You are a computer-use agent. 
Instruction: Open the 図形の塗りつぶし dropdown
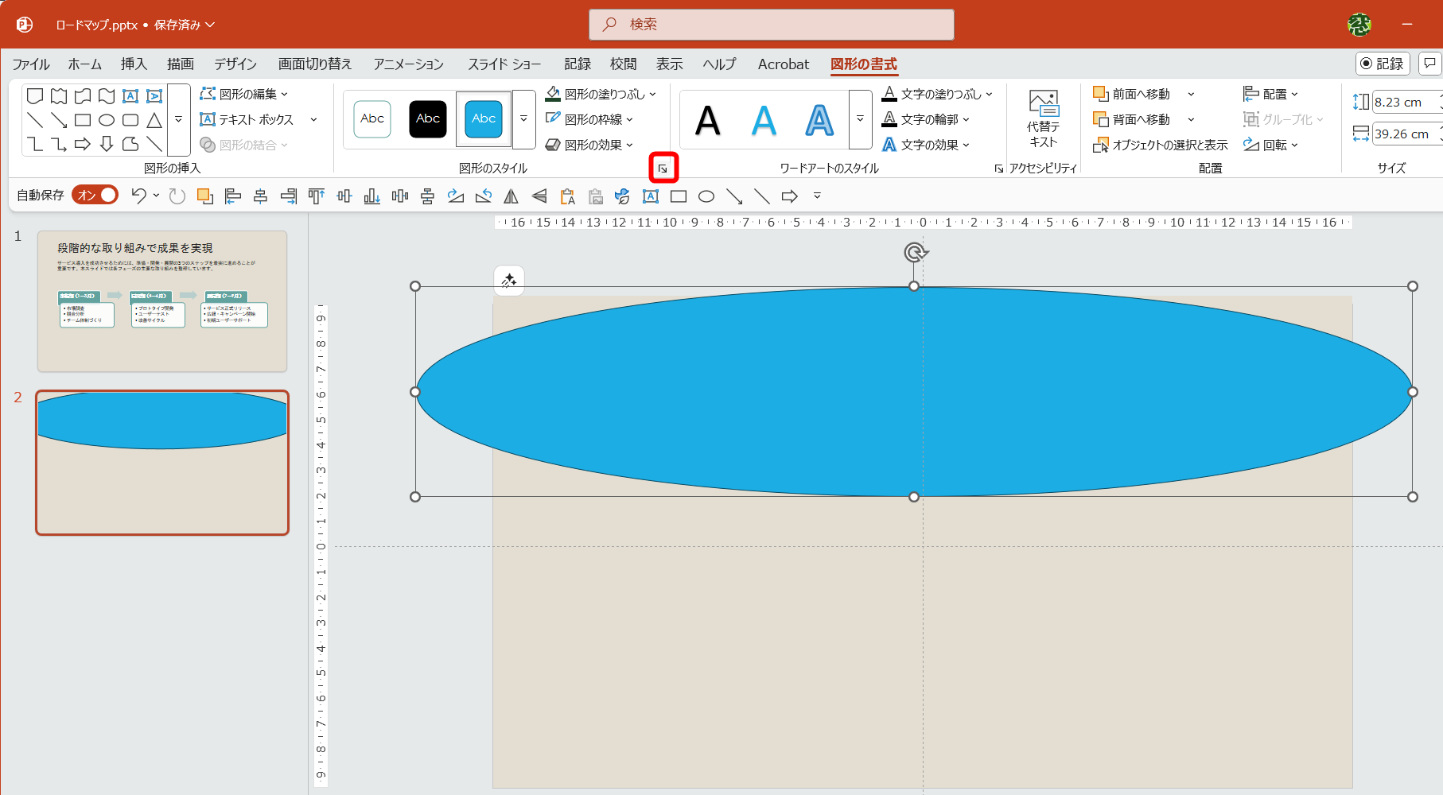tap(601, 94)
